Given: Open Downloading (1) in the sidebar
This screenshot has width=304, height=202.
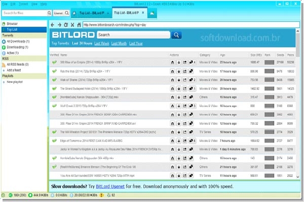Looking at the screenshot, I should tap(17, 47).
